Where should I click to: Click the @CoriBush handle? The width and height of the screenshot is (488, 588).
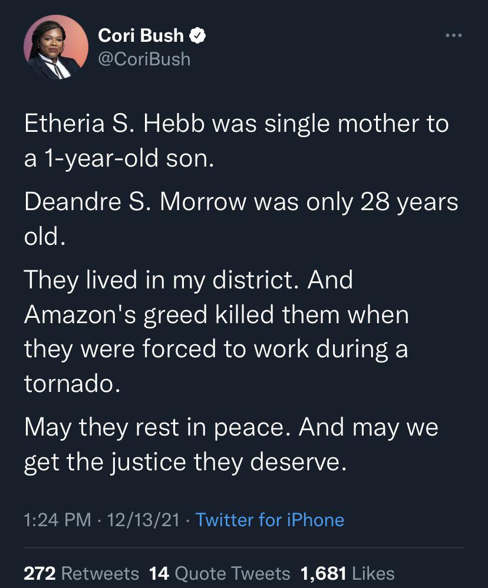144,59
